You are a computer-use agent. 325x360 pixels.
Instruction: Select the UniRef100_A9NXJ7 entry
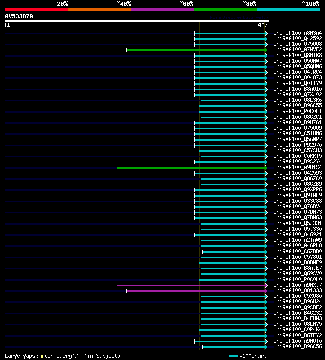coord(298,285)
